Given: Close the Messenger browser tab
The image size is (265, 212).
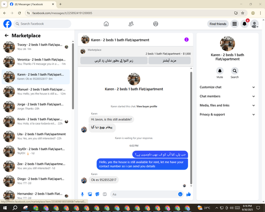Looking at the screenshot, I should click(53, 4).
